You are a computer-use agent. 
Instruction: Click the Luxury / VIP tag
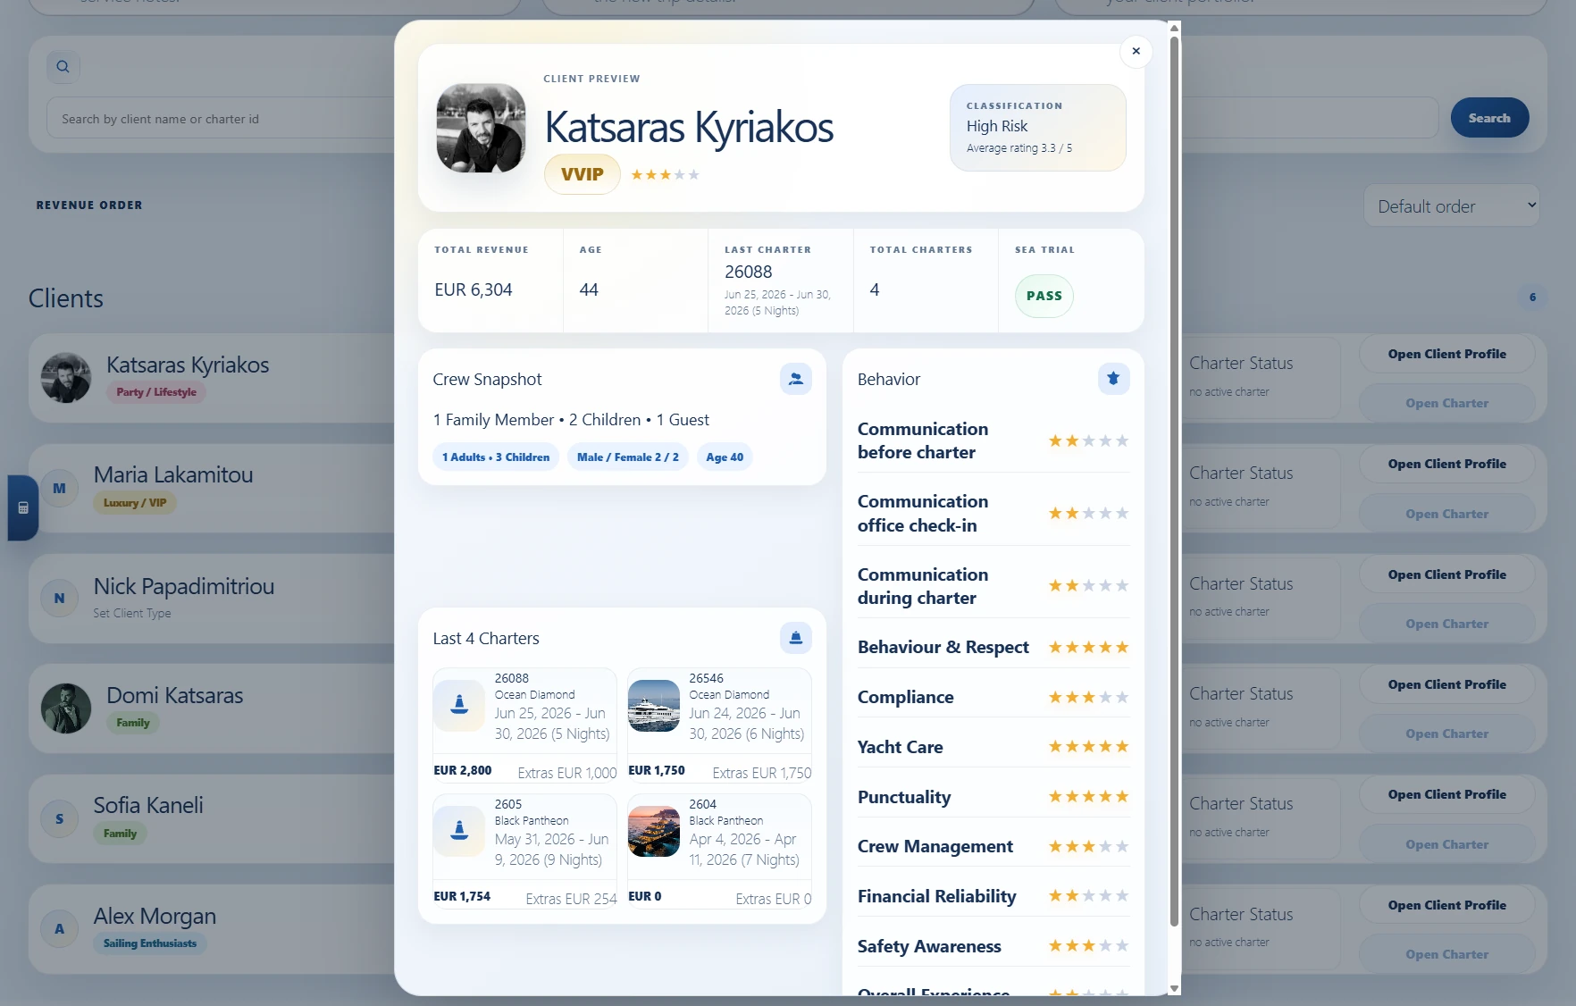135,503
